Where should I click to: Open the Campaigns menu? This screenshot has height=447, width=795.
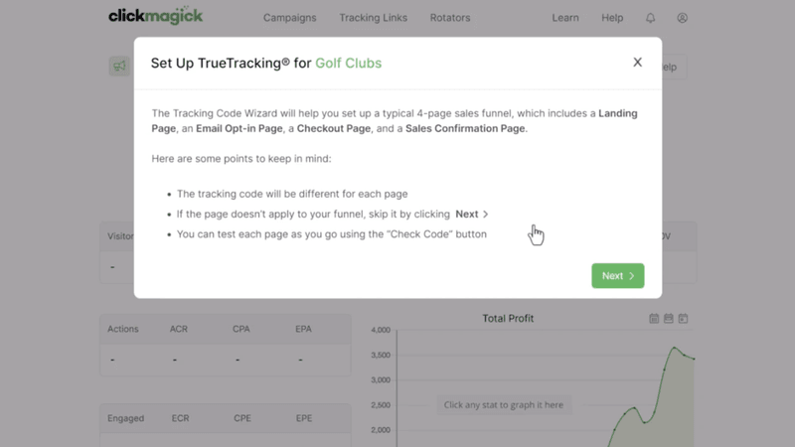pyautogui.click(x=289, y=18)
